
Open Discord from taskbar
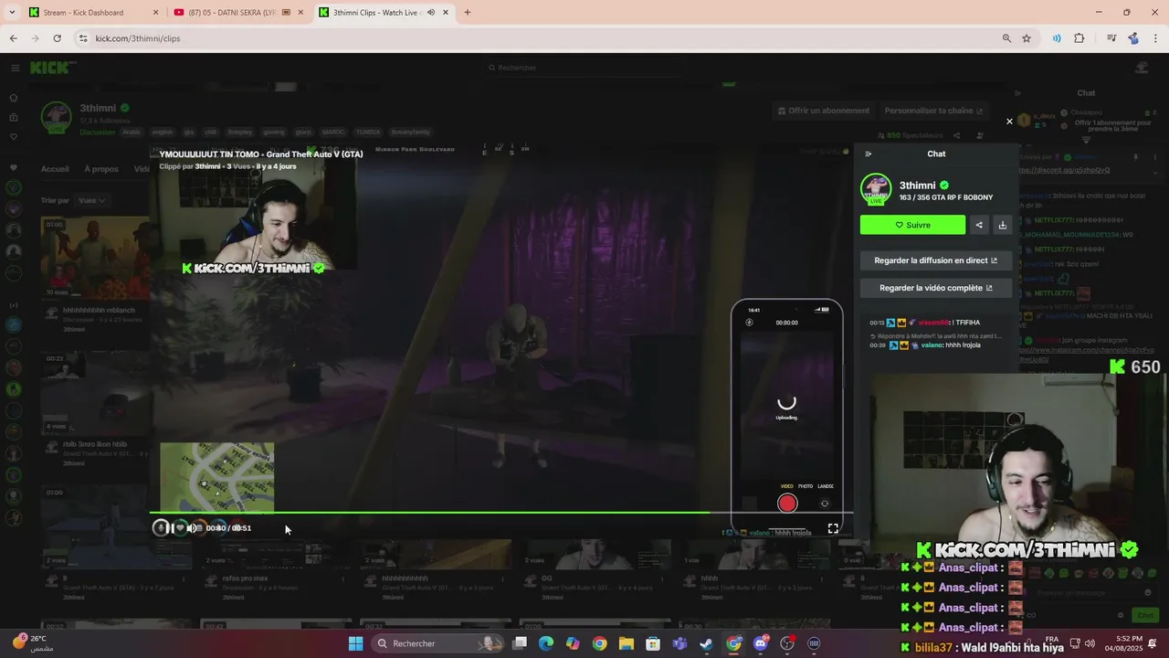pos(761,643)
